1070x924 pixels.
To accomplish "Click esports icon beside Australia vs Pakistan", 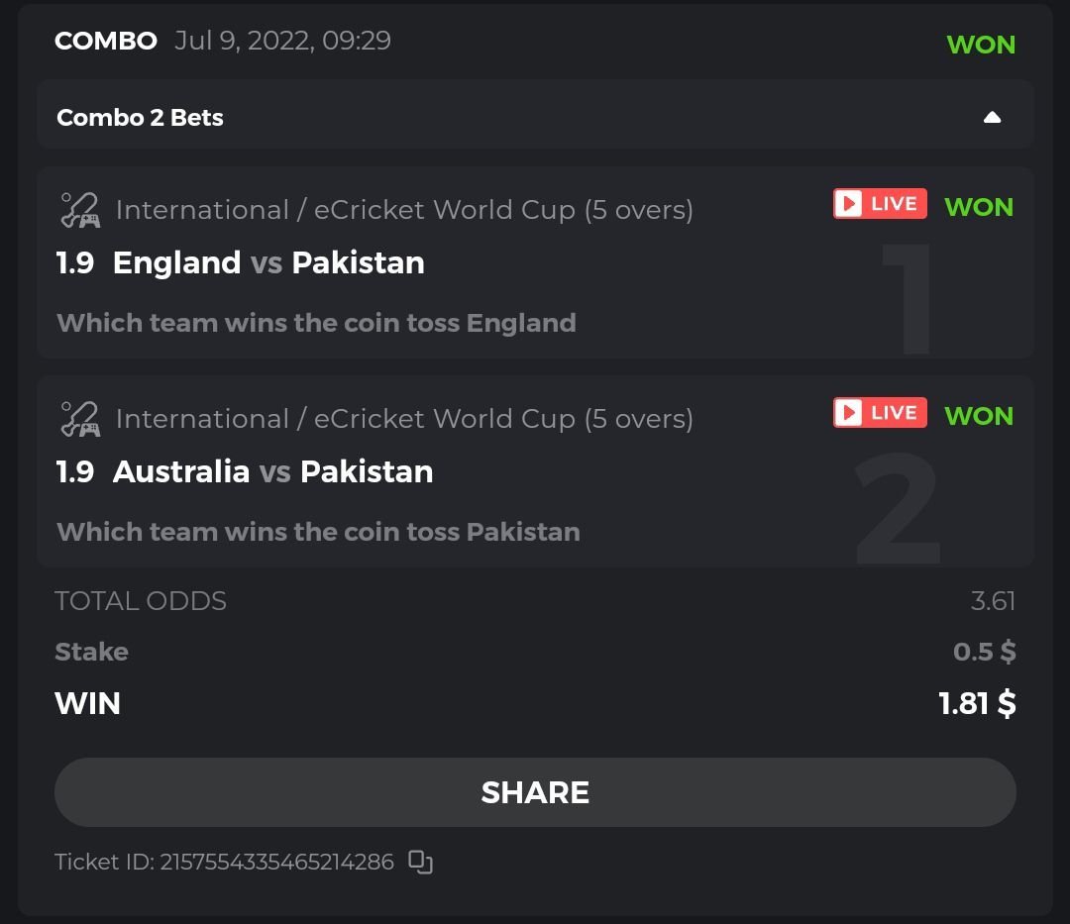I will (79, 419).
